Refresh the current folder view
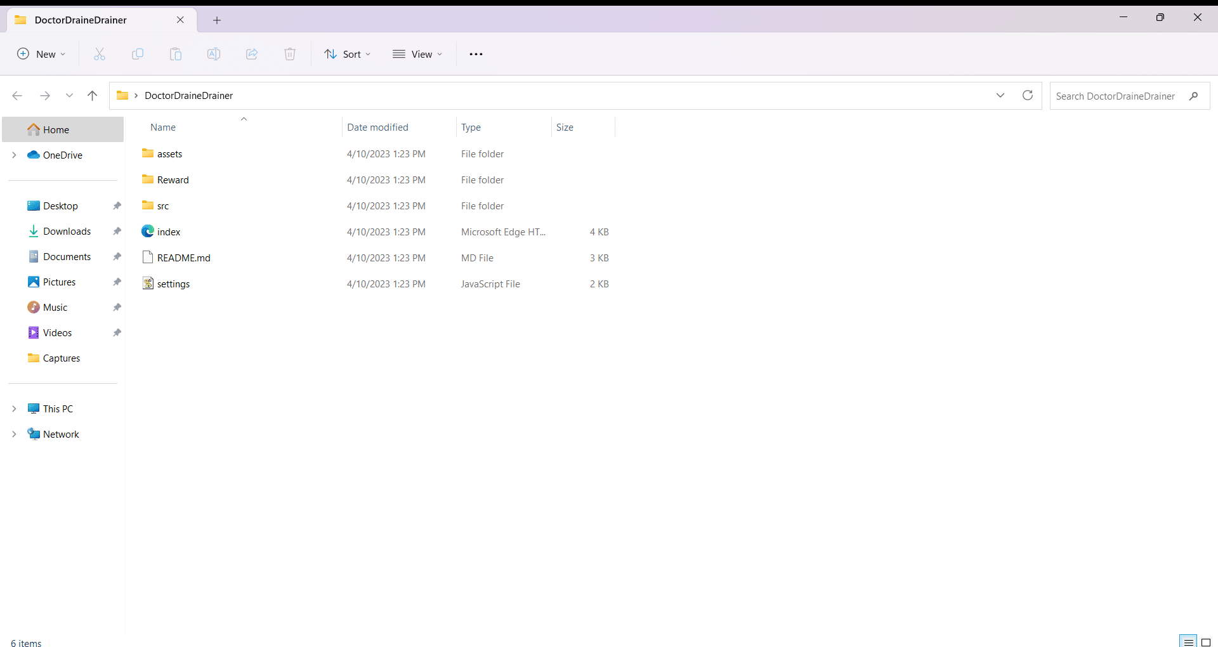 tap(1028, 96)
